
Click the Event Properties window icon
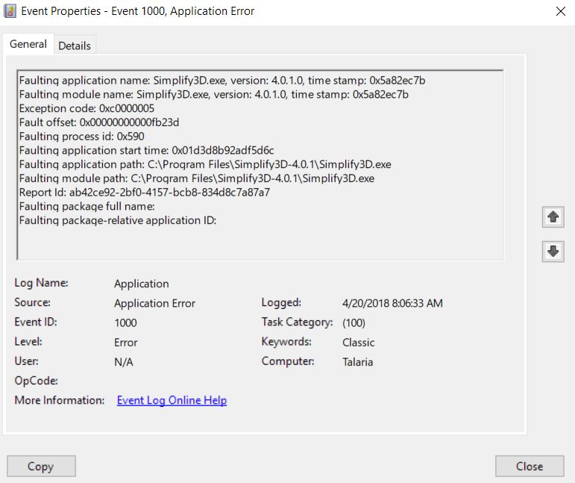pos(10,11)
